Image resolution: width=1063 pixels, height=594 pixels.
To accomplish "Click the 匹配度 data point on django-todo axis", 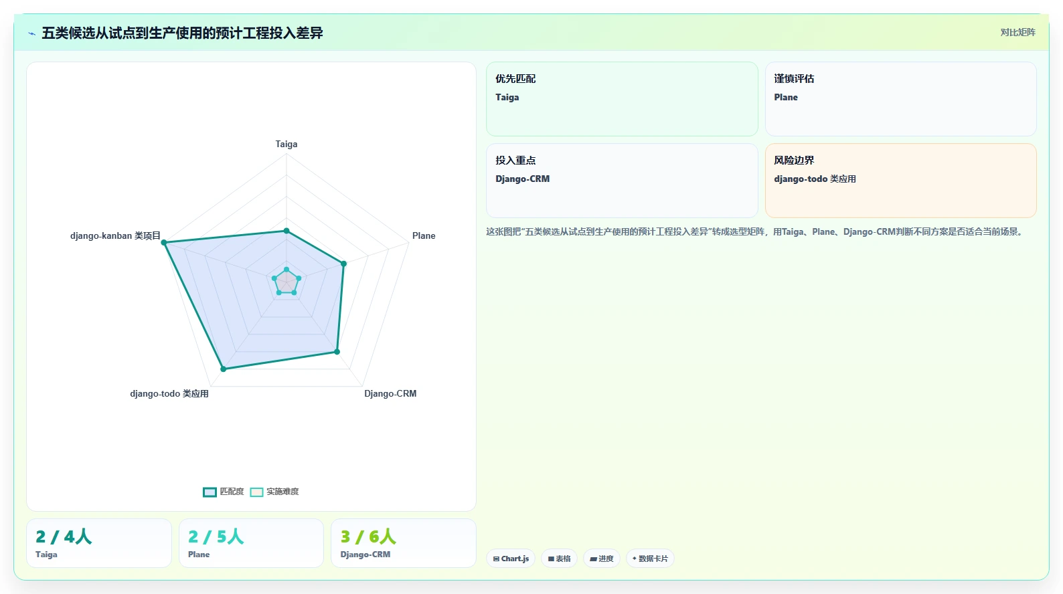I will coord(223,369).
